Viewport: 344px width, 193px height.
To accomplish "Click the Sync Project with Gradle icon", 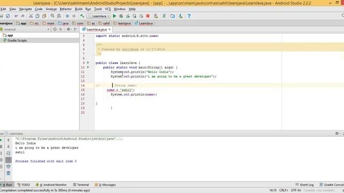I will coord(164,16).
